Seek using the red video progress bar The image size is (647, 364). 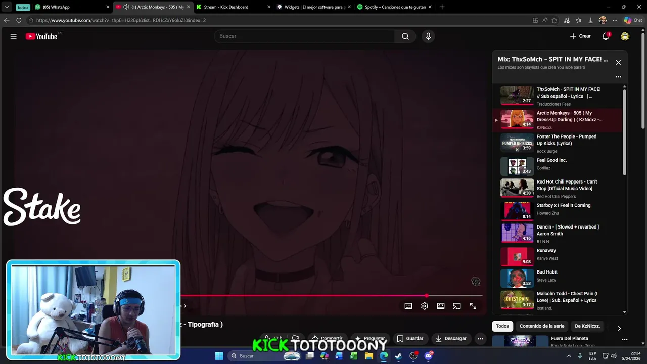pyautogui.click(x=331, y=296)
